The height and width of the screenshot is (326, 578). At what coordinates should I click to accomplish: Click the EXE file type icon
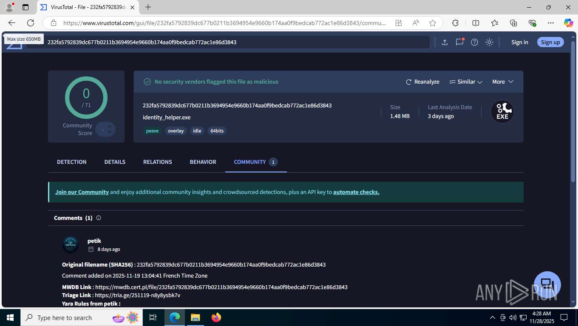pos(502,112)
